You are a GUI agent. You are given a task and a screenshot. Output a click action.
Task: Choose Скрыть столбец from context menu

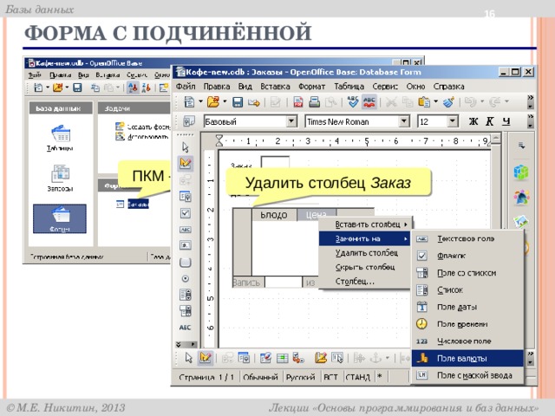(365, 267)
